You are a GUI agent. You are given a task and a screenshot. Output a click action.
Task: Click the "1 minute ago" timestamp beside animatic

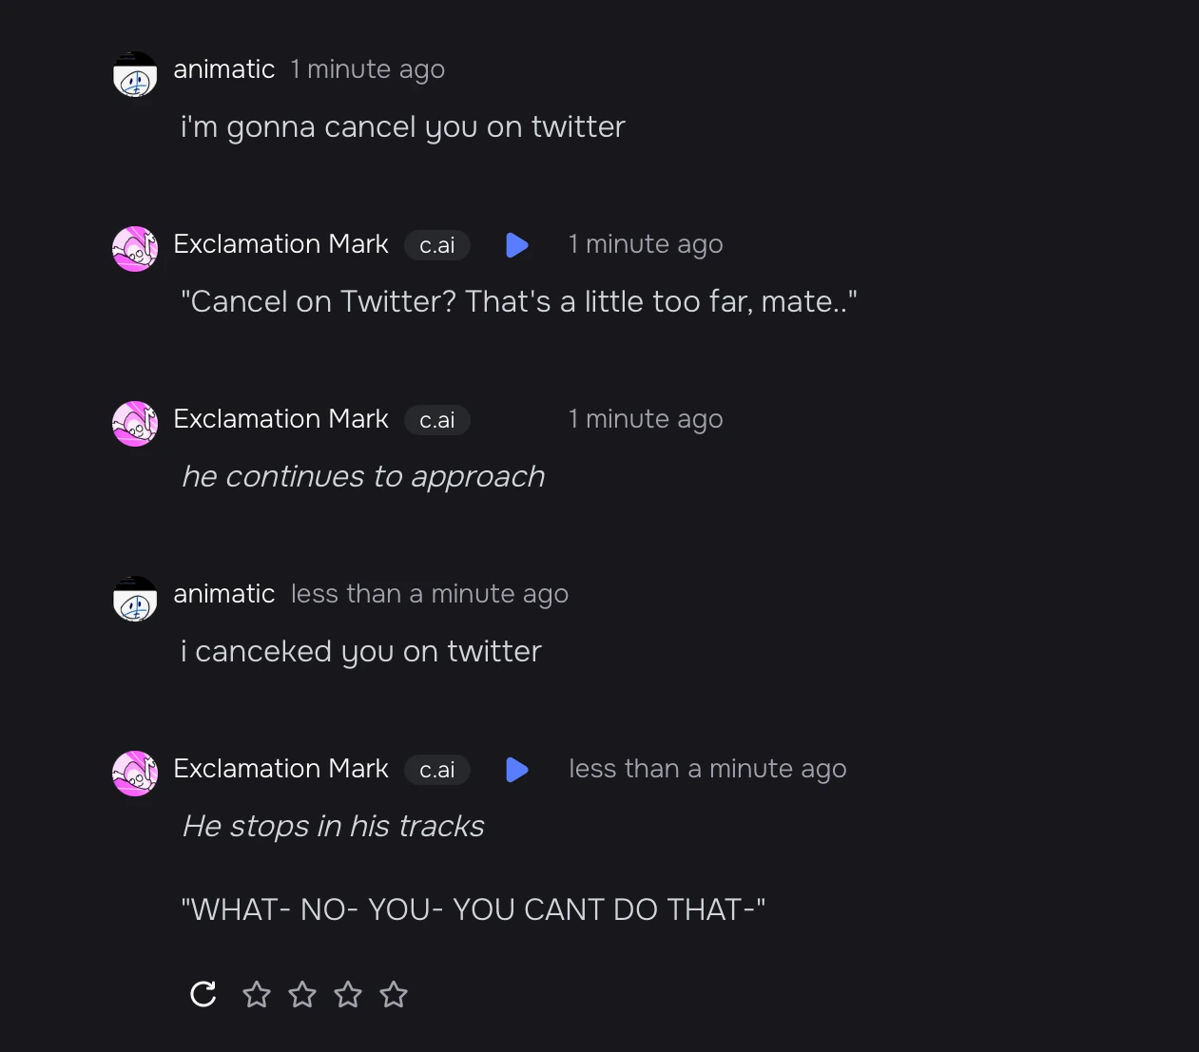[x=368, y=69]
